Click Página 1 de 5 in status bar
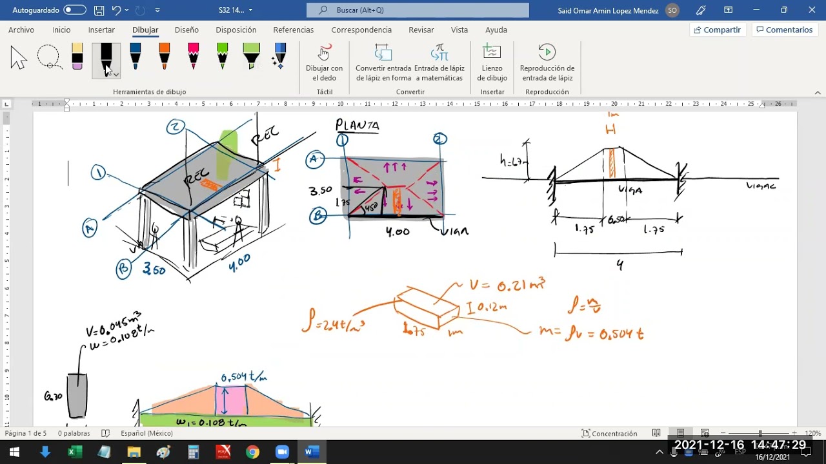 coord(26,433)
